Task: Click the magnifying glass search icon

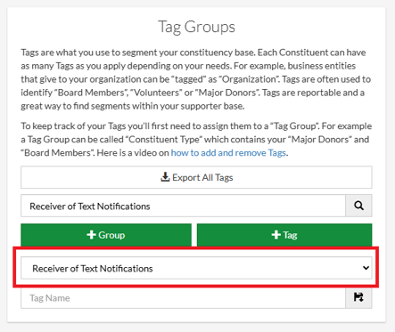Action: (358, 206)
